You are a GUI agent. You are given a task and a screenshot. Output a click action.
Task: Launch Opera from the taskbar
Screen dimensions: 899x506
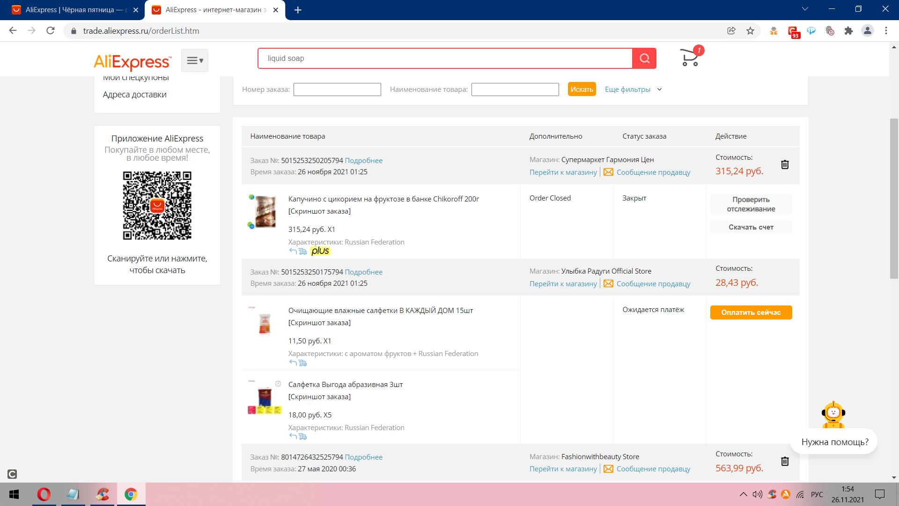tap(44, 494)
